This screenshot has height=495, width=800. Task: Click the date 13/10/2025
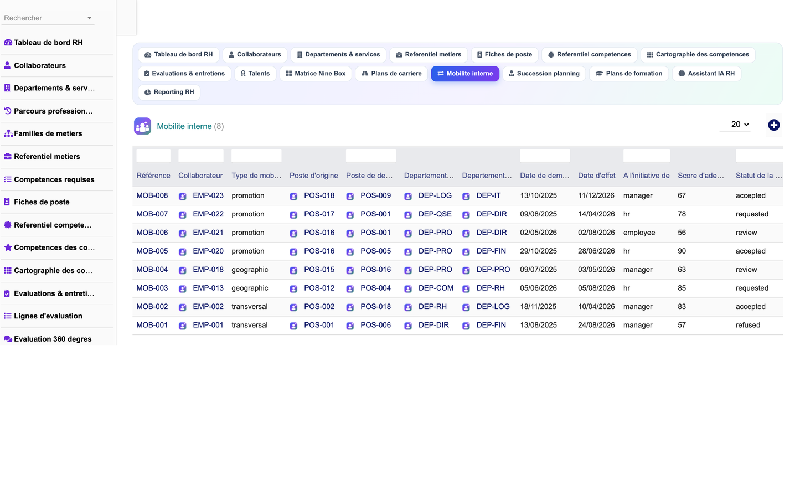(539, 196)
